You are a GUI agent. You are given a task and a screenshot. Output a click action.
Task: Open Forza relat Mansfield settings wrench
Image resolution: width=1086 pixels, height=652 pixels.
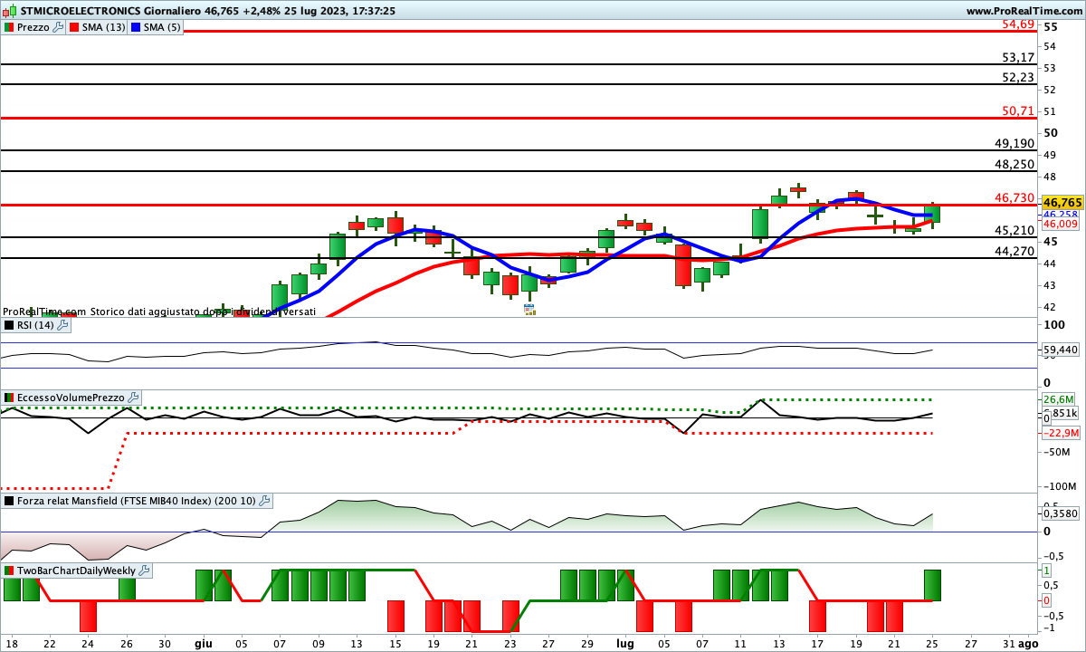[264, 500]
